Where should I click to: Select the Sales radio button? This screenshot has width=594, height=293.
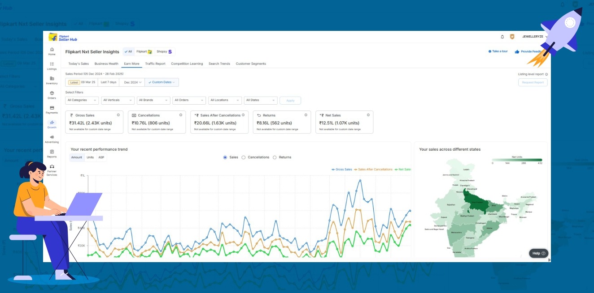[225, 157]
